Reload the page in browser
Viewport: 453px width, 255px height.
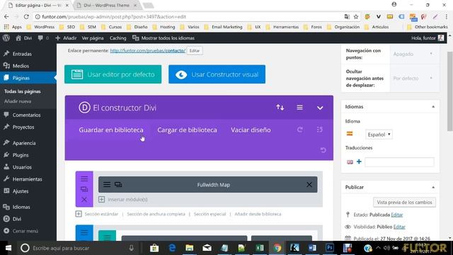pyautogui.click(x=26, y=17)
